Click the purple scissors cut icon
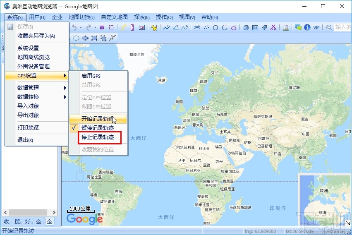Screen dimensions: 352x235 pyautogui.click(x=273, y=27)
